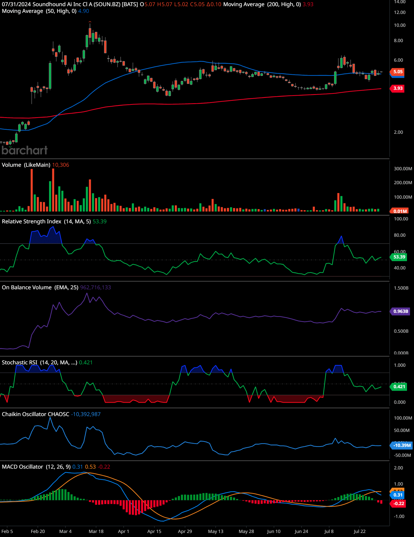Select the MACD Oscillator (12, 26, 9) label
Viewport: 414px width, 537px height.
click(36, 467)
